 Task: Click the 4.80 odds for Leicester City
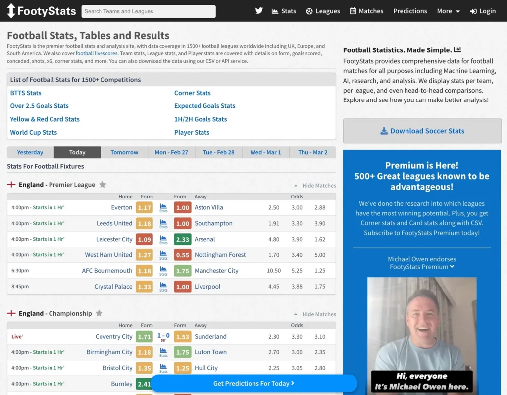pos(273,240)
